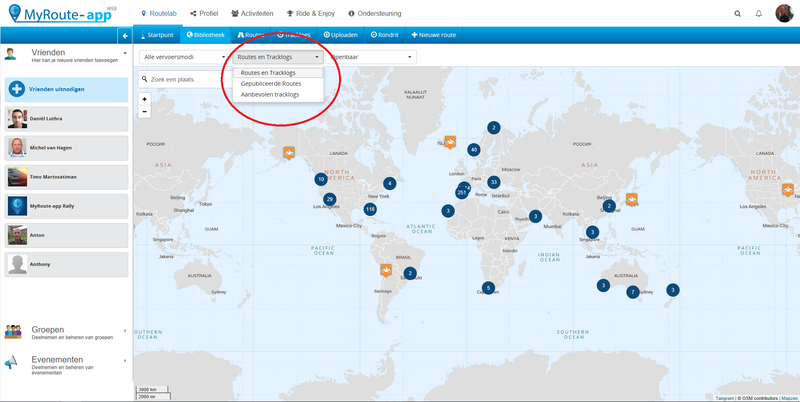Expand the Evenementen section
The height and width of the screenshot is (402, 800).
[x=125, y=361]
